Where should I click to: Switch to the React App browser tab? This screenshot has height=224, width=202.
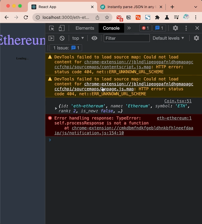62,7
